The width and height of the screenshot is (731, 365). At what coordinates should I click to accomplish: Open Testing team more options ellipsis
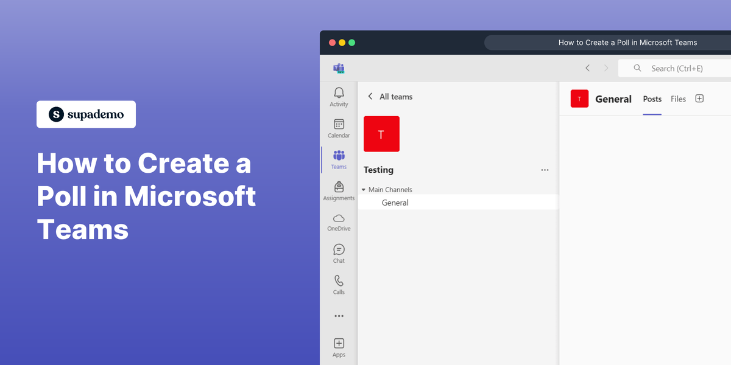(545, 170)
